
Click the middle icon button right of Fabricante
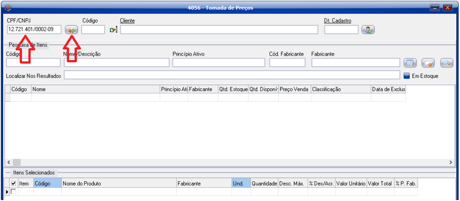click(x=429, y=63)
